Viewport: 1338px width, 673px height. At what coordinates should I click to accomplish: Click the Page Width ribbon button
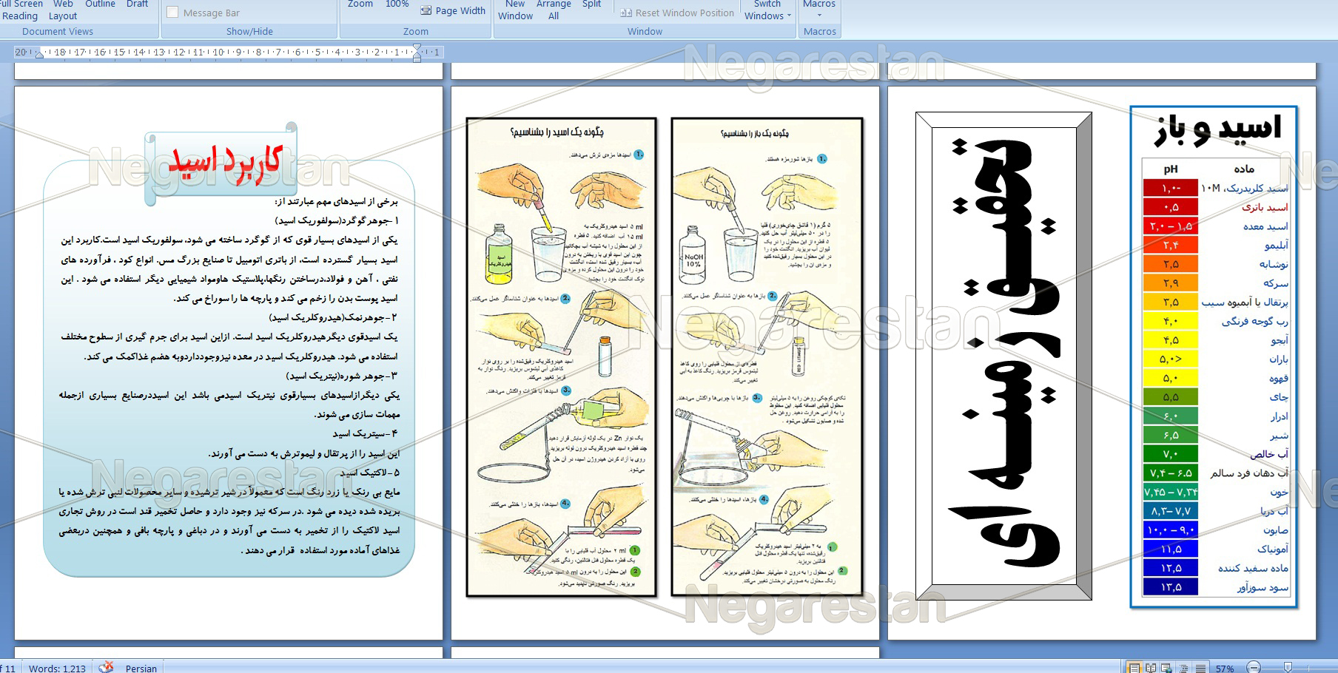(x=453, y=10)
